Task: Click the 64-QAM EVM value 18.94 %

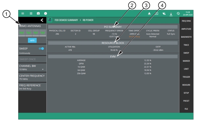Action: tap(148, 70)
